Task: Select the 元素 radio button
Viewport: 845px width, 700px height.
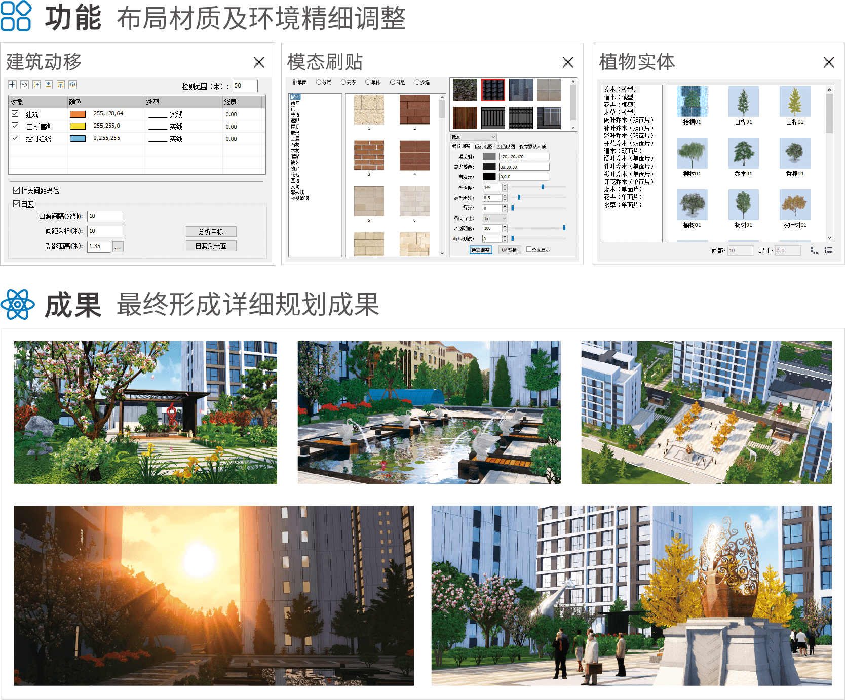Action: pos(343,82)
